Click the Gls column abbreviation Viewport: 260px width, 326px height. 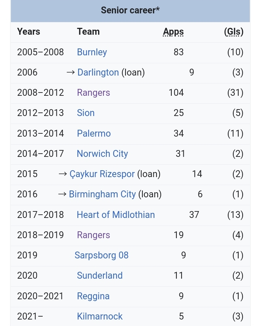pyautogui.click(x=234, y=32)
